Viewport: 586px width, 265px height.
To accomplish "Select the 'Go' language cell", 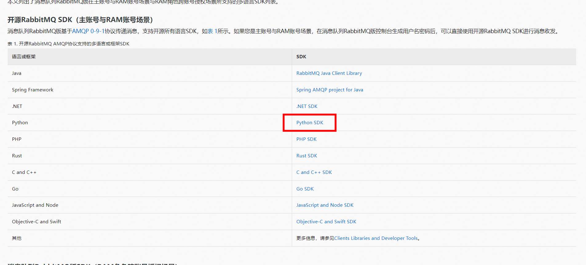I will [150, 189].
